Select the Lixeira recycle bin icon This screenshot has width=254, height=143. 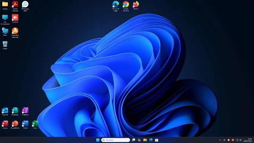5,44
